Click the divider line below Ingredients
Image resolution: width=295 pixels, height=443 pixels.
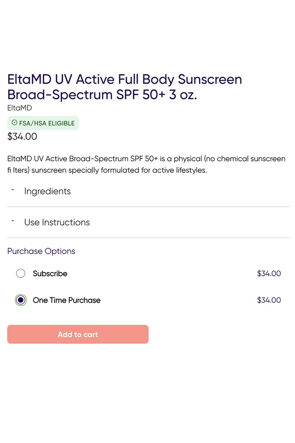(148, 207)
